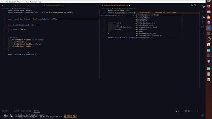Screen dimensions: 212x119
Task: Close the bottom panel with the X icon
Action: (198, 111)
